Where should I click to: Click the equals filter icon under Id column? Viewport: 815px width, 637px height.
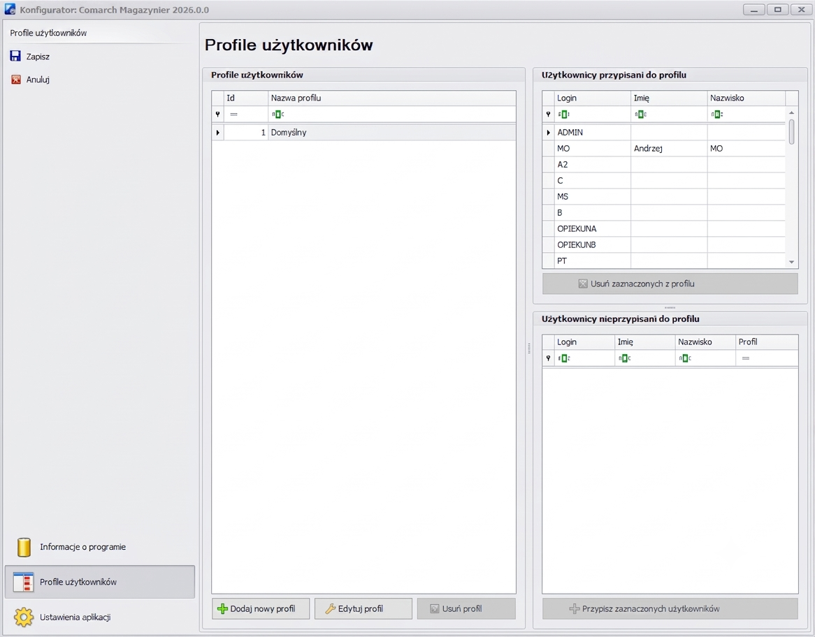234,115
